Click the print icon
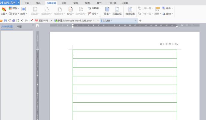Screen dimensions: 206x120 [14, 21]
